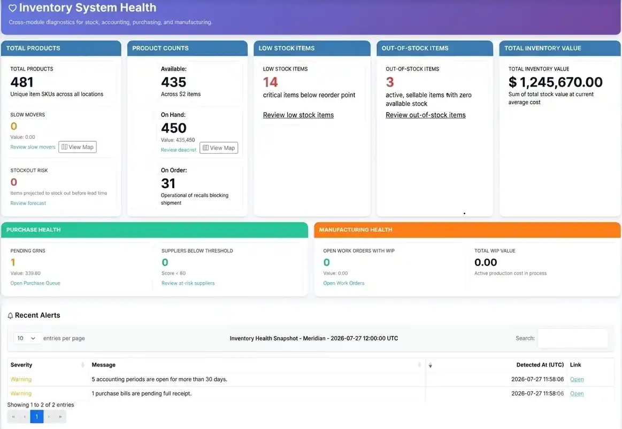Open Review slow movers link

[x=33, y=147]
